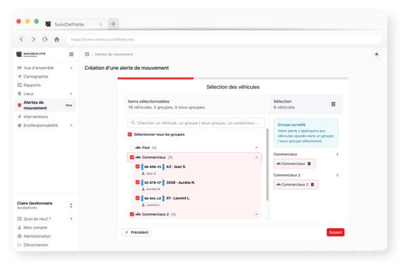Clear selection with the top trash icon

point(333,104)
